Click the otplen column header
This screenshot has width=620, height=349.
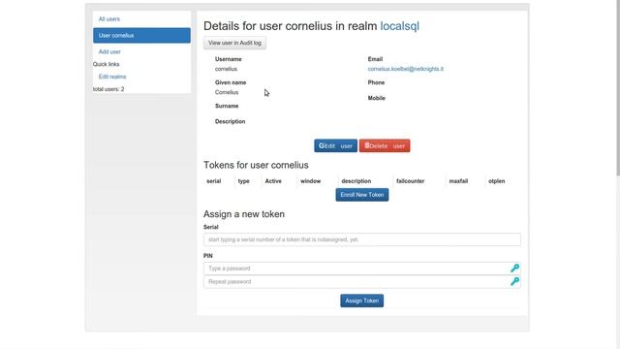coord(496,181)
